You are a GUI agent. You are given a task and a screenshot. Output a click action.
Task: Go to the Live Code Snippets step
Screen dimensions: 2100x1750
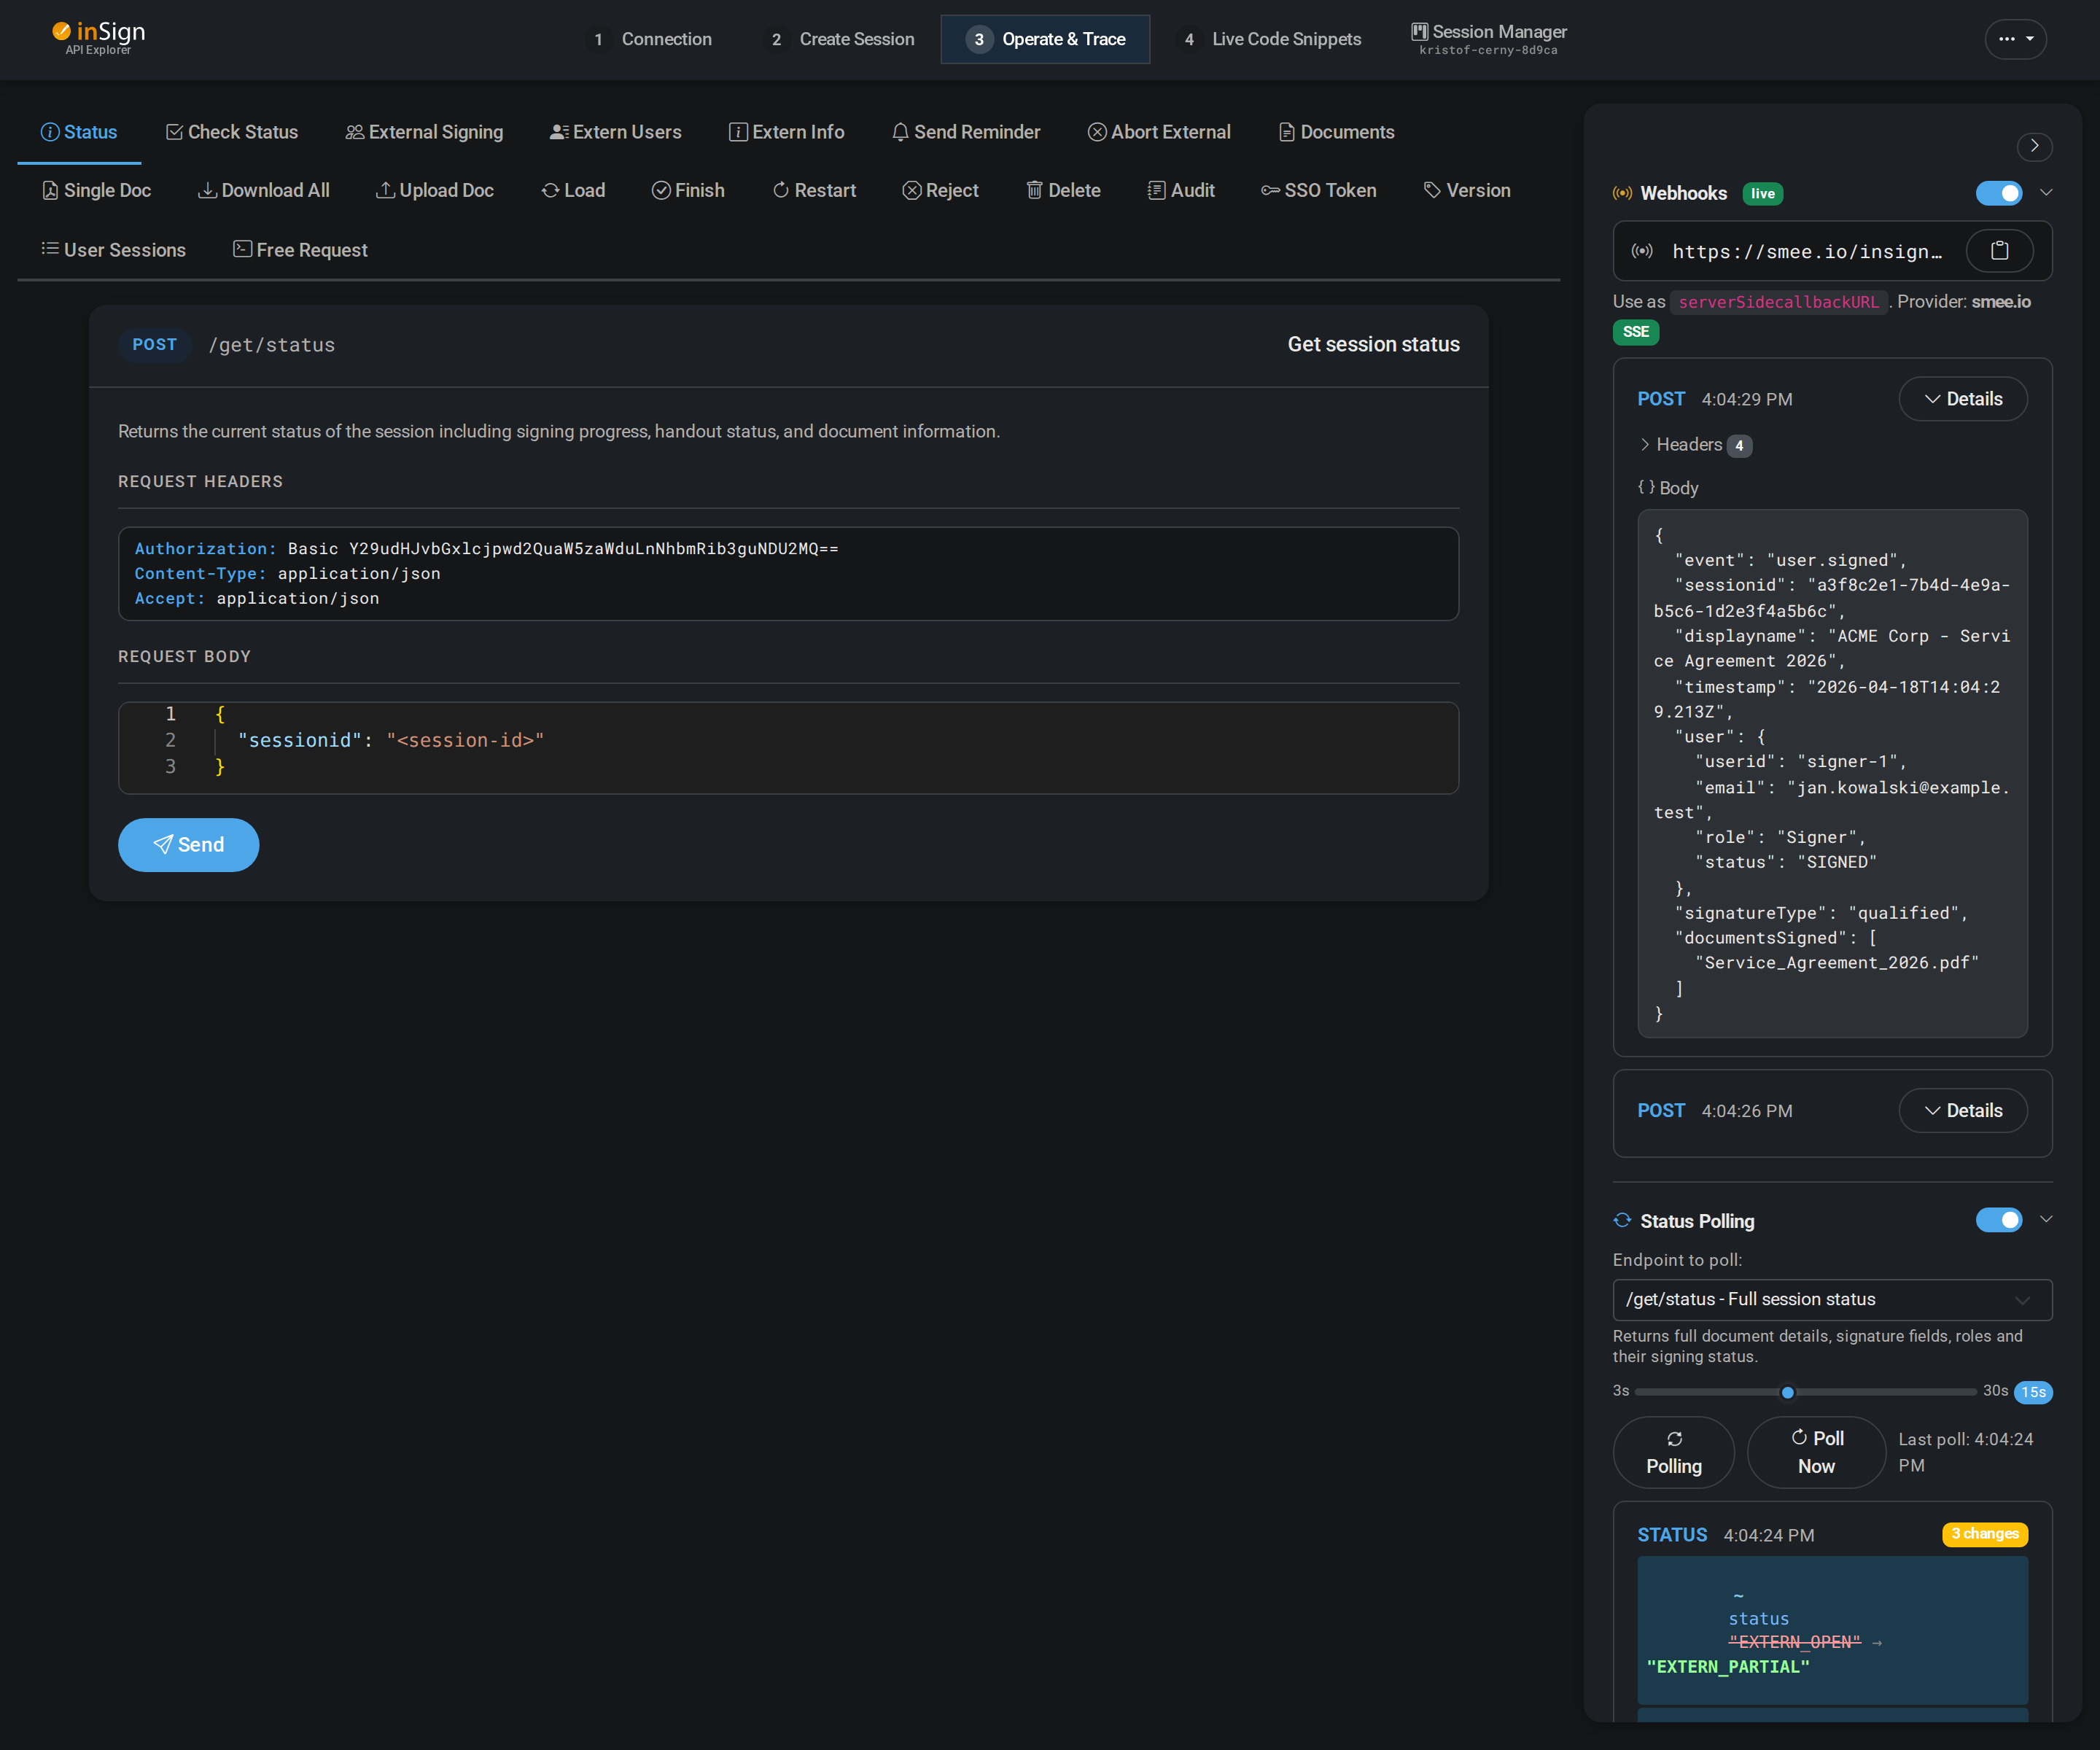click(1270, 39)
